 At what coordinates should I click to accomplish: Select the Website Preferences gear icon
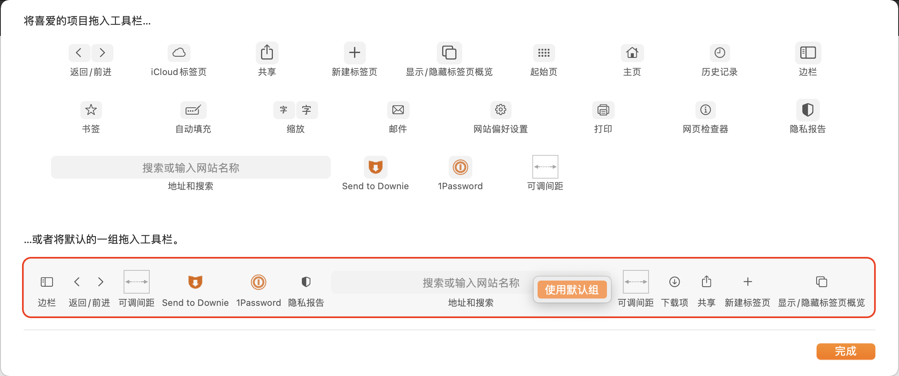pyautogui.click(x=500, y=110)
